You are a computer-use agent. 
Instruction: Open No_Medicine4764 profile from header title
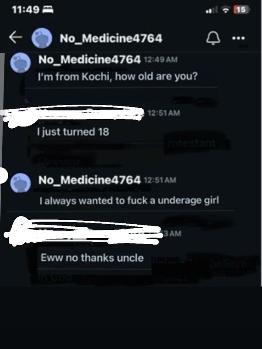(111, 38)
